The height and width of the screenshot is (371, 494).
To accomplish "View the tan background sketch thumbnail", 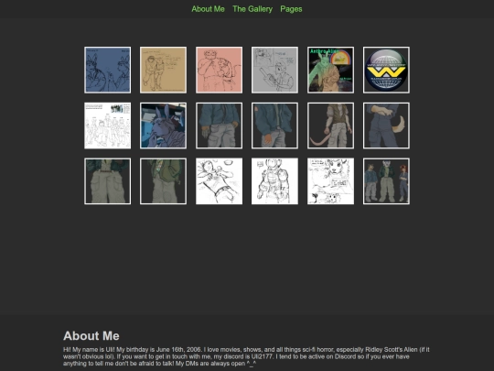I will (163, 70).
